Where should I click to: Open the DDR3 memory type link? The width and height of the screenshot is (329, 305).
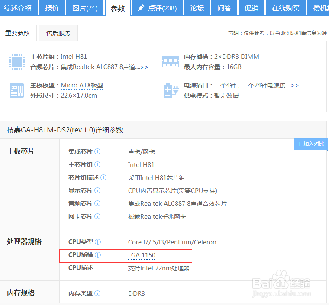137,294
